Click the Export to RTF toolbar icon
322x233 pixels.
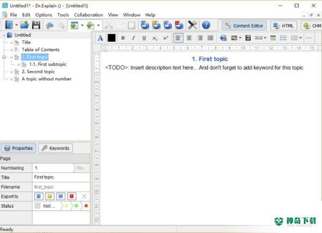click(x=167, y=25)
